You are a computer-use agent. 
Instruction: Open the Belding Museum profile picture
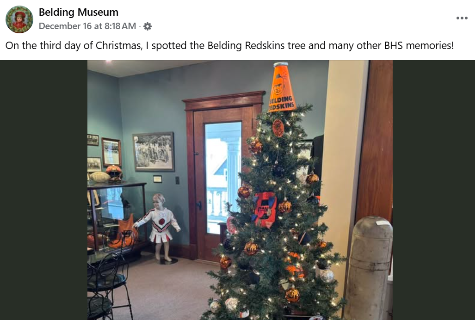pos(19,19)
